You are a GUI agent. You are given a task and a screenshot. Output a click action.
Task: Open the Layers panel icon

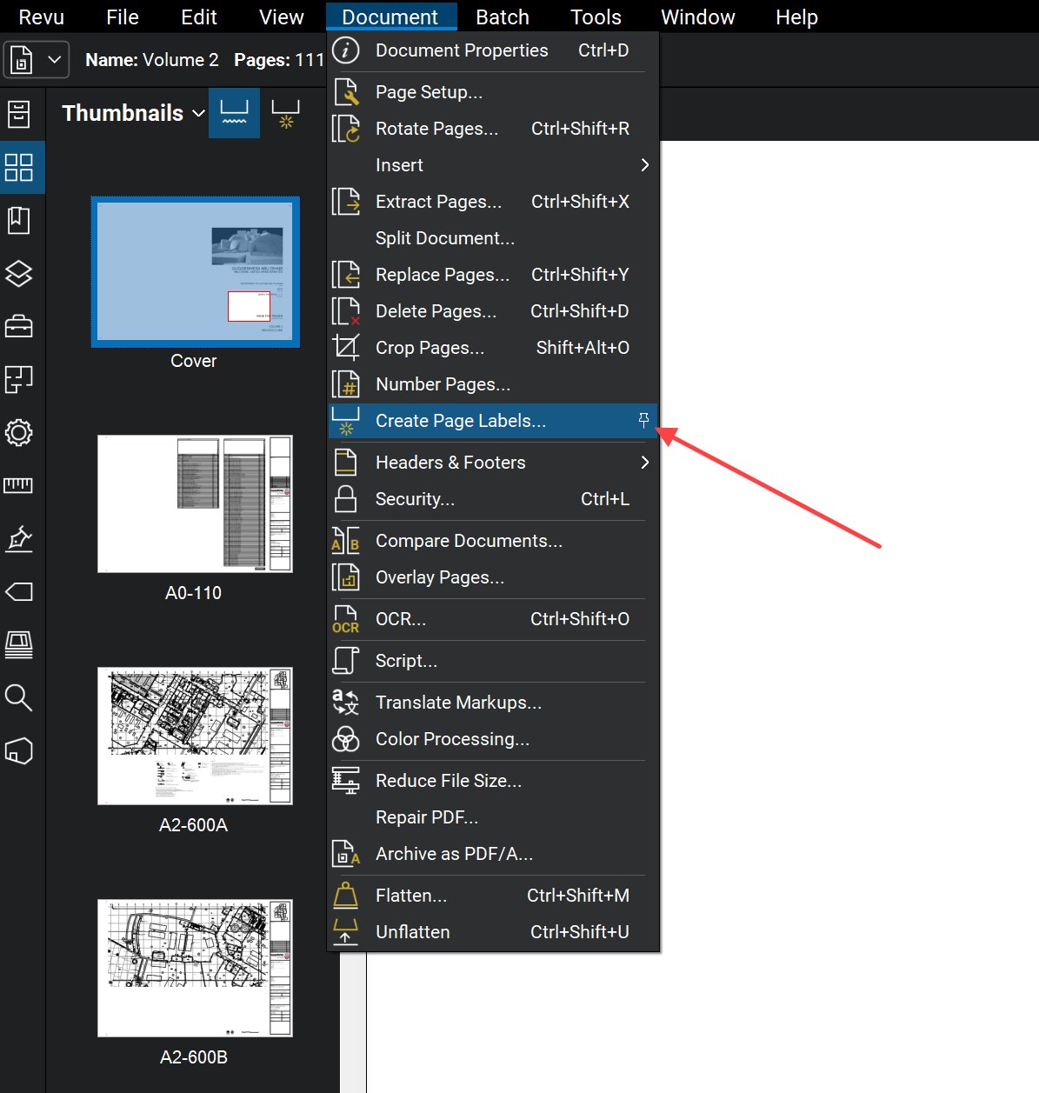point(19,274)
